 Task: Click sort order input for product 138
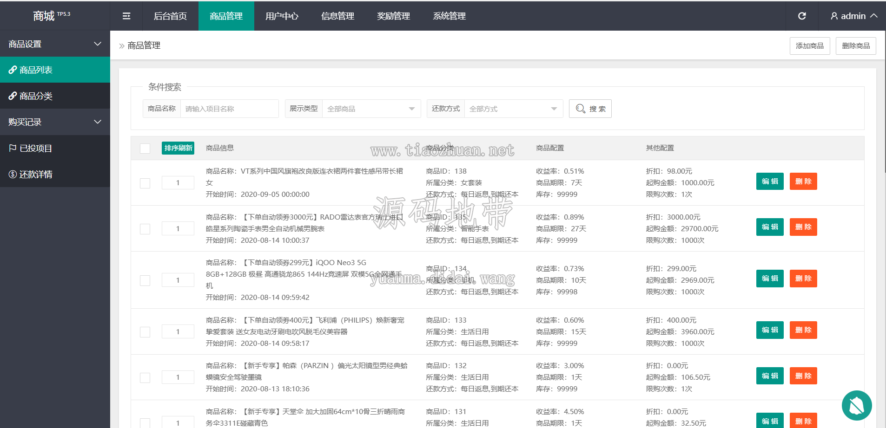(178, 183)
